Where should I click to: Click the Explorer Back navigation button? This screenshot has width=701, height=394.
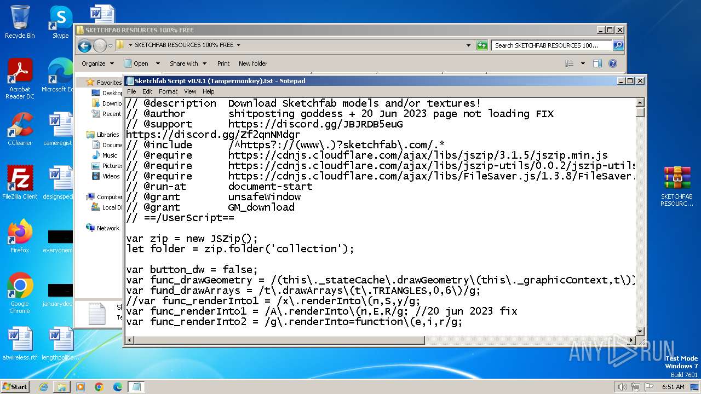click(x=84, y=45)
